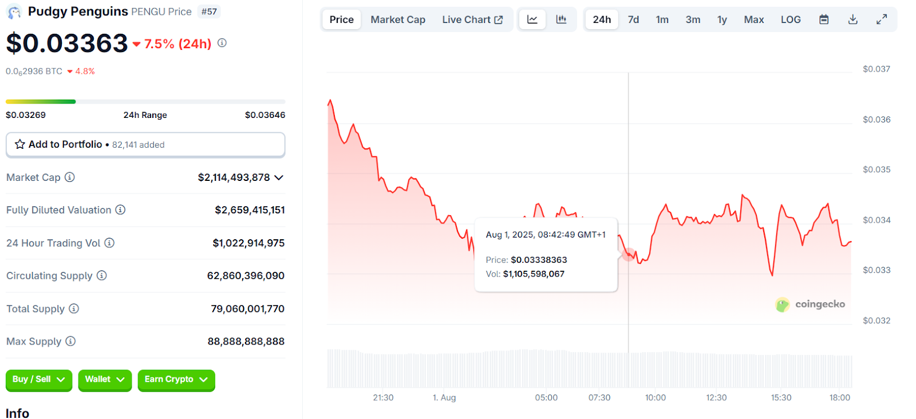Open Live Chart in new window

(472, 19)
